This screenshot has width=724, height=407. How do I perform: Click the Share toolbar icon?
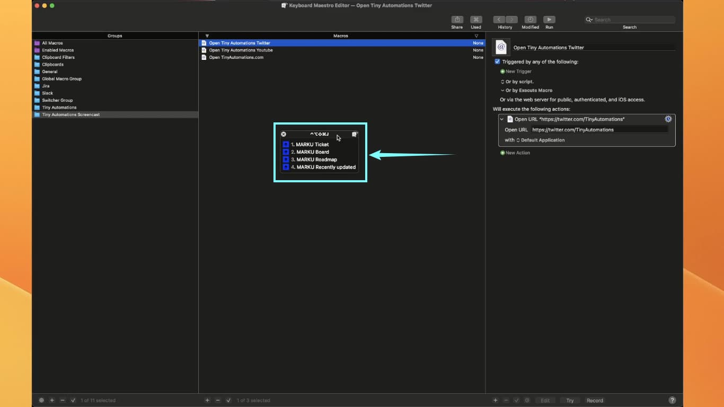pyautogui.click(x=457, y=20)
